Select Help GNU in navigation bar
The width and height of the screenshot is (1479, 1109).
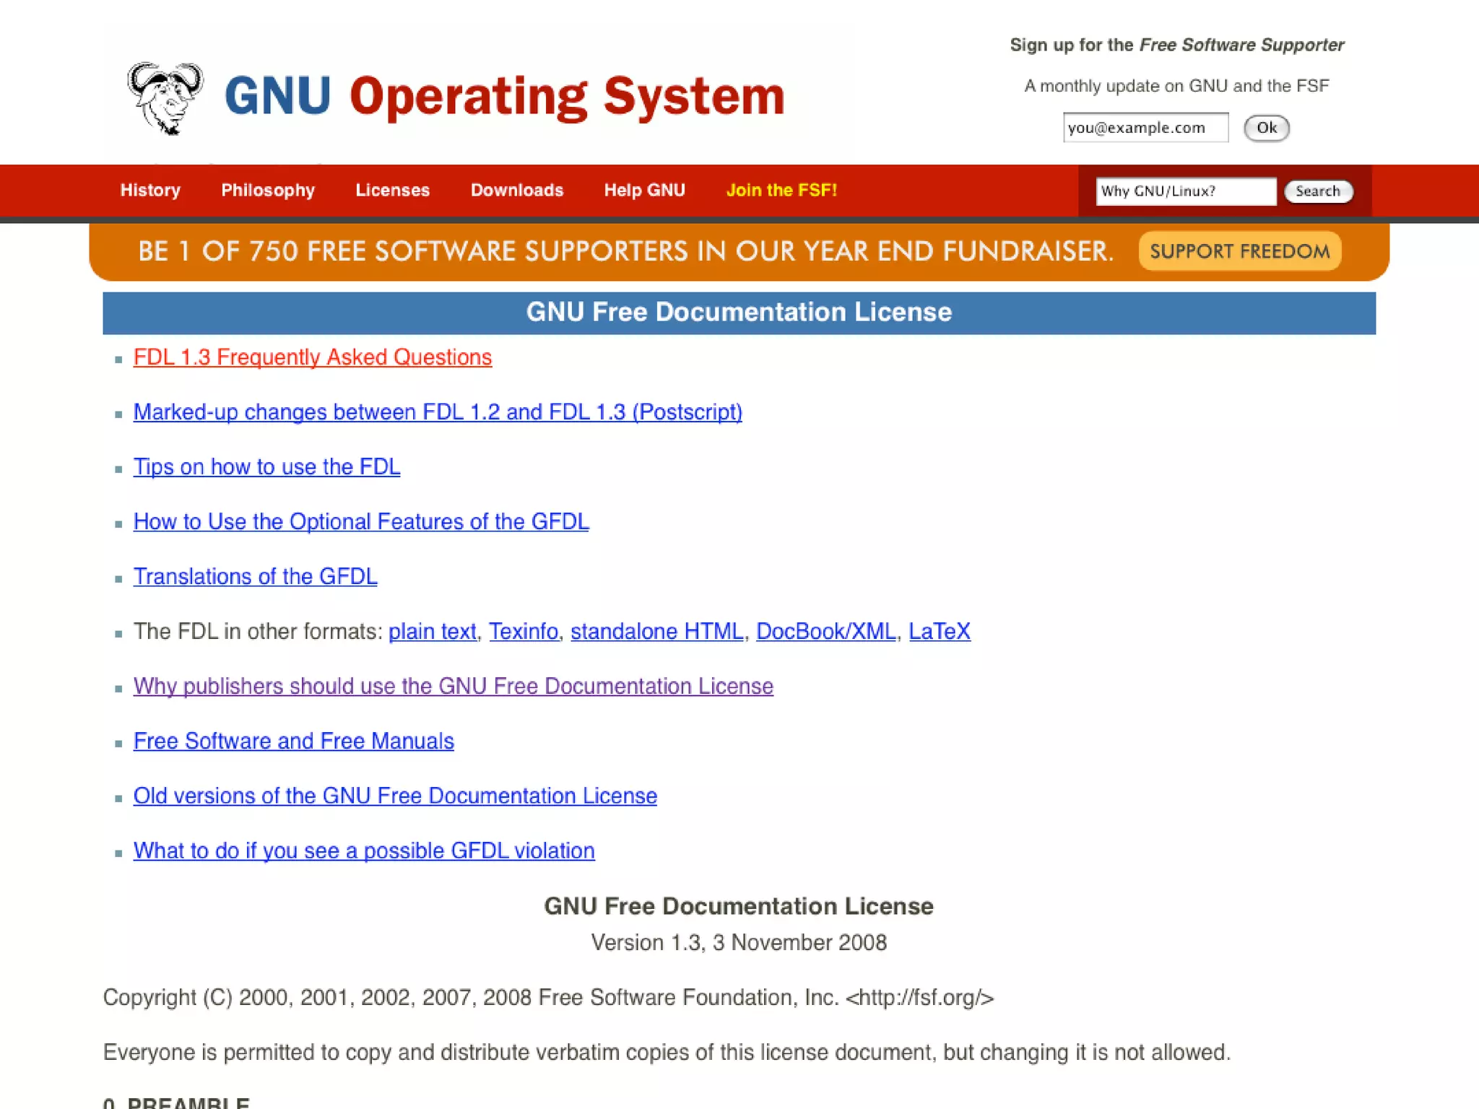click(644, 191)
